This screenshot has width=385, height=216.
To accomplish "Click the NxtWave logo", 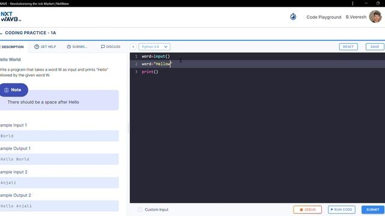I will (10, 16).
